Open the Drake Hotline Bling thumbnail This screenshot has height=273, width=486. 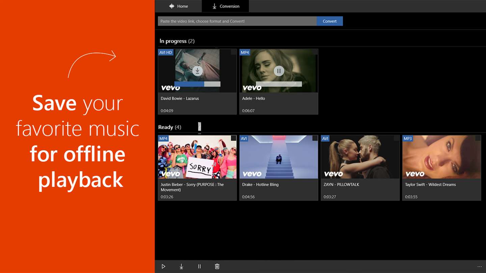(279, 157)
